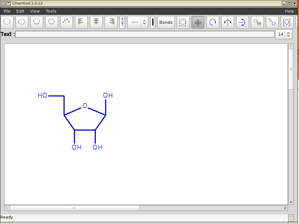Screen dimensions: 299x223
Task: Click the bottom right OH label
Action: pos(97,147)
